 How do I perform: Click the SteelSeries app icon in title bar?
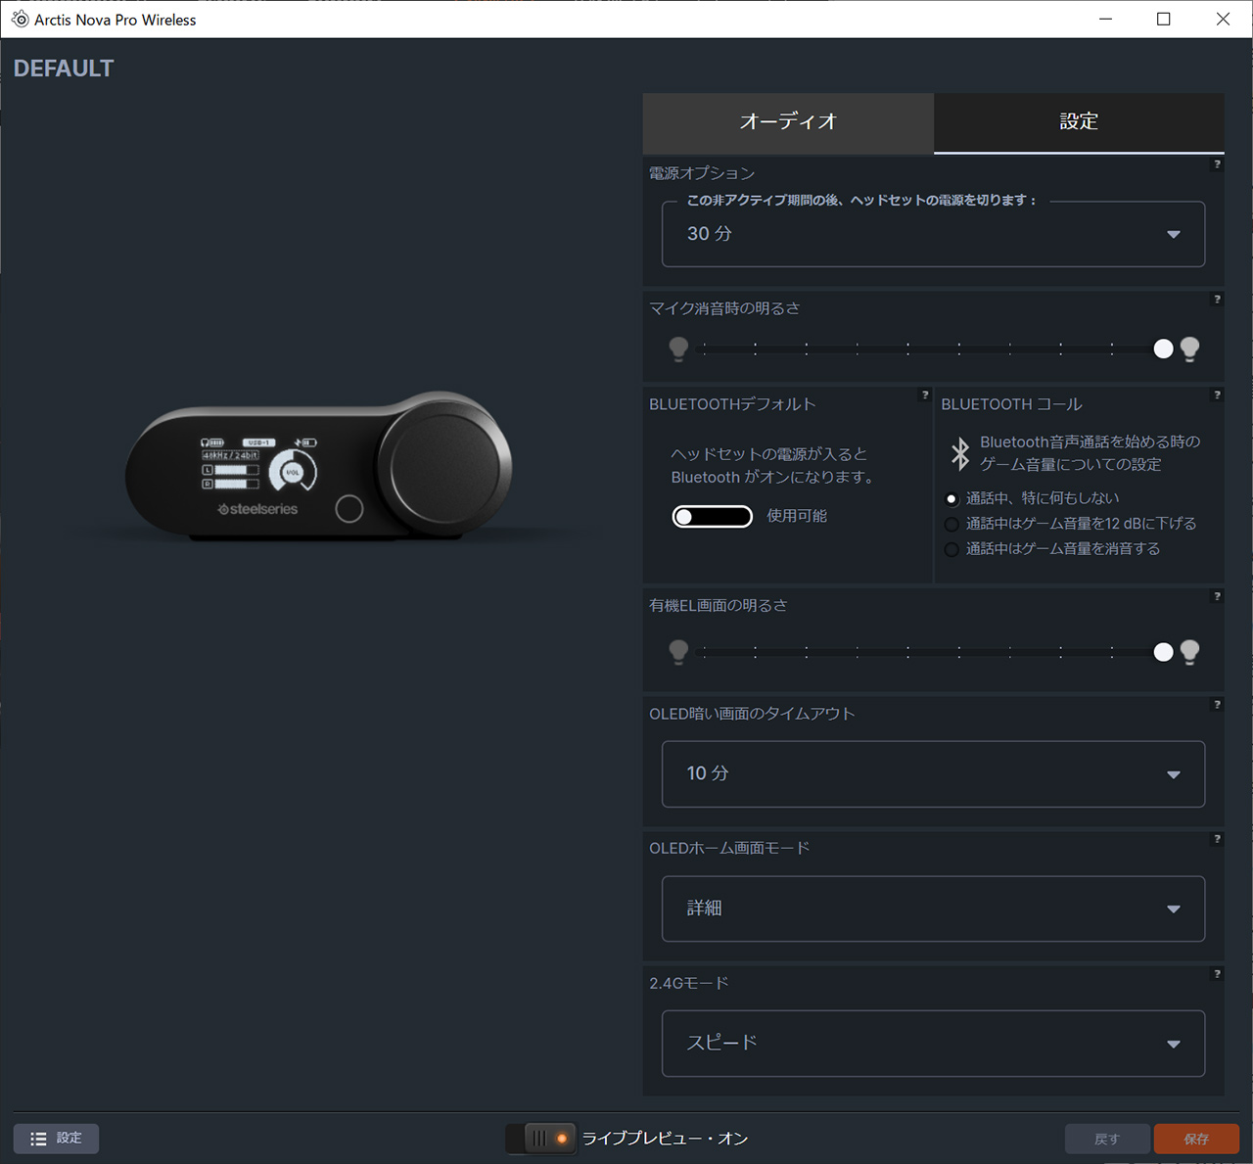click(20, 20)
